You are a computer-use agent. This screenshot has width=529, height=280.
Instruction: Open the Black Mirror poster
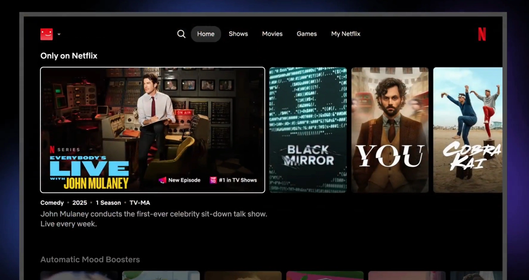(308, 130)
